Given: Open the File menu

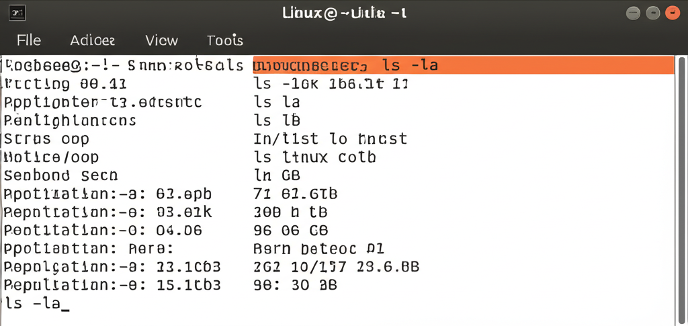Looking at the screenshot, I should 29,41.
